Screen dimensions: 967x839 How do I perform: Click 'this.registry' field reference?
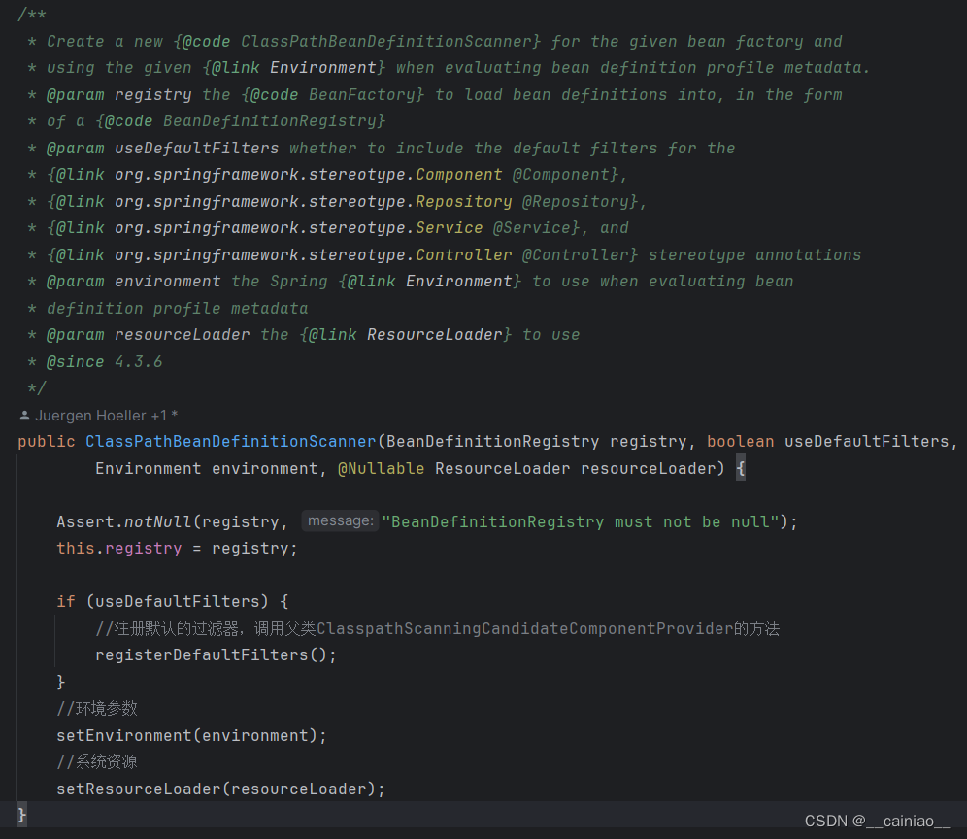119,549
